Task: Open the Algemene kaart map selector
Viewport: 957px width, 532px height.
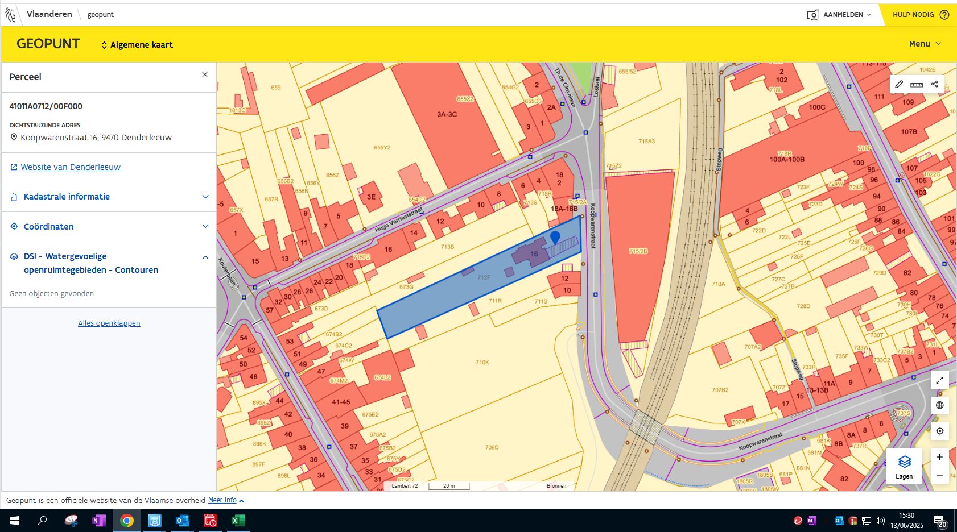Action: coord(137,45)
